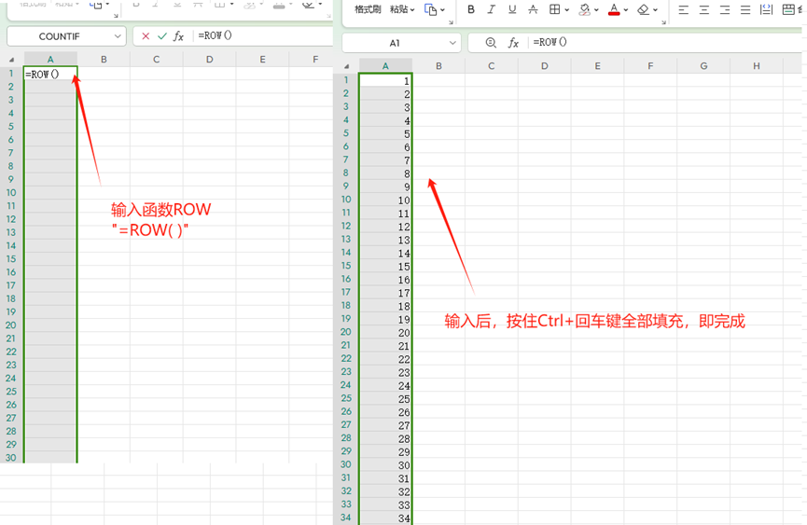Image resolution: width=807 pixels, height=525 pixels.
Task: Select row 34 header in right window
Action: (x=346, y=518)
